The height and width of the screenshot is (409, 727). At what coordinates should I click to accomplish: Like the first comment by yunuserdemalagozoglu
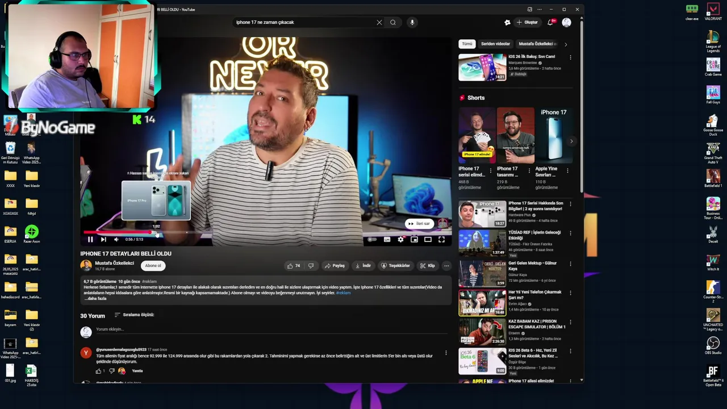coord(98,371)
